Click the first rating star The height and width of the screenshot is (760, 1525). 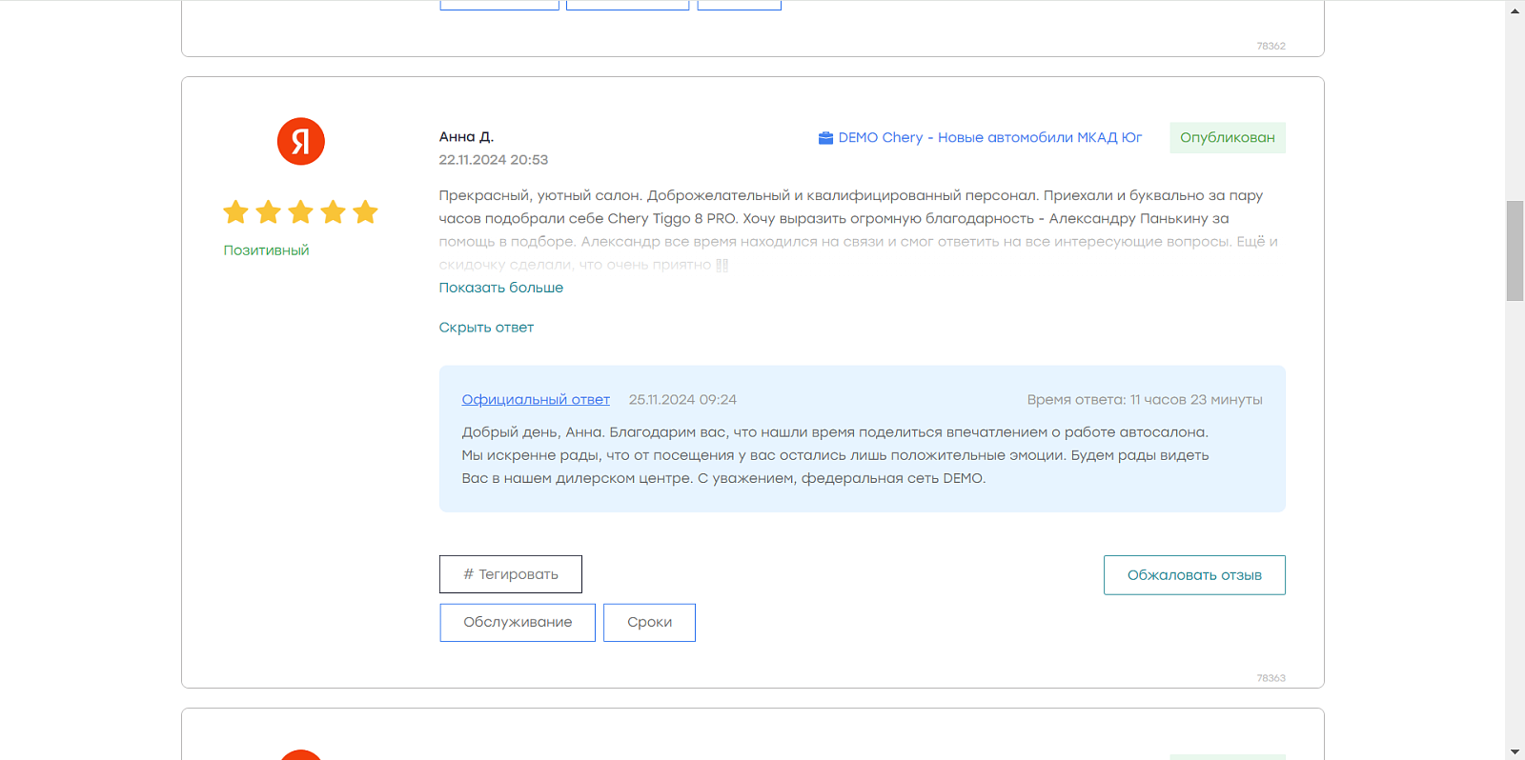point(235,211)
